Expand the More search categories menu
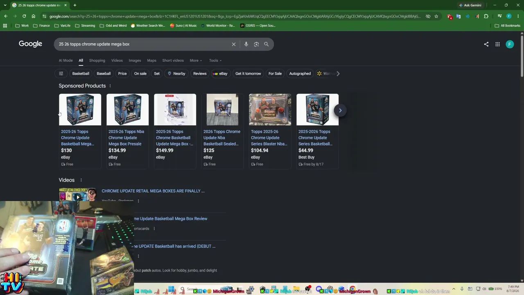 tap(196, 61)
